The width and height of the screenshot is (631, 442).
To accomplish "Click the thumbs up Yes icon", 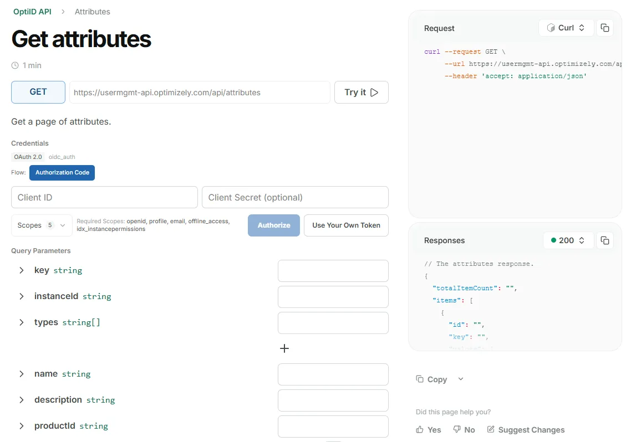I will 420,430.
